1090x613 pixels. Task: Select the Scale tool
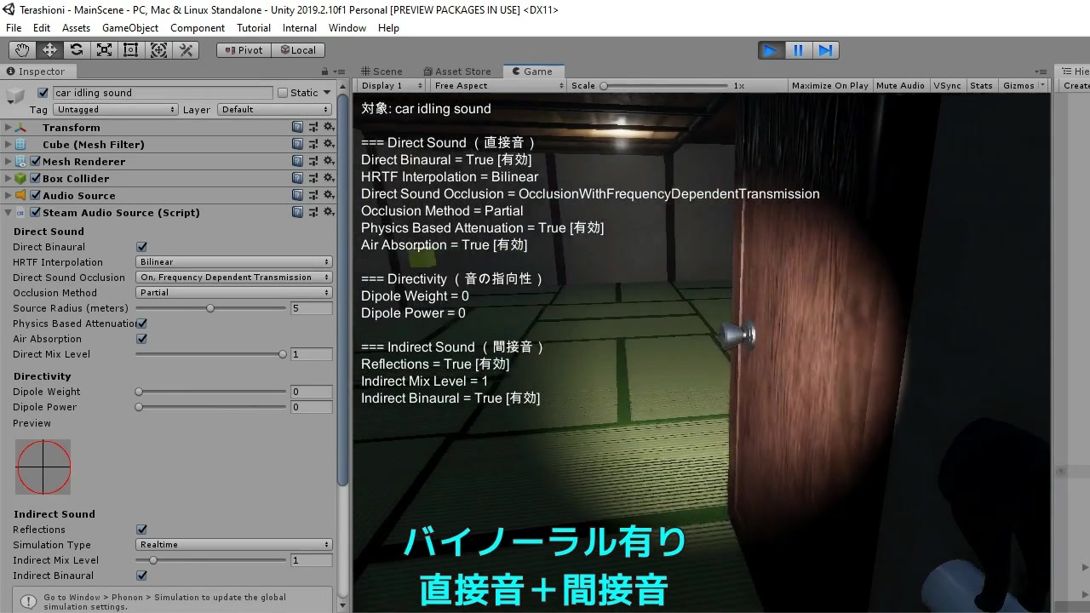pyautogui.click(x=104, y=49)
